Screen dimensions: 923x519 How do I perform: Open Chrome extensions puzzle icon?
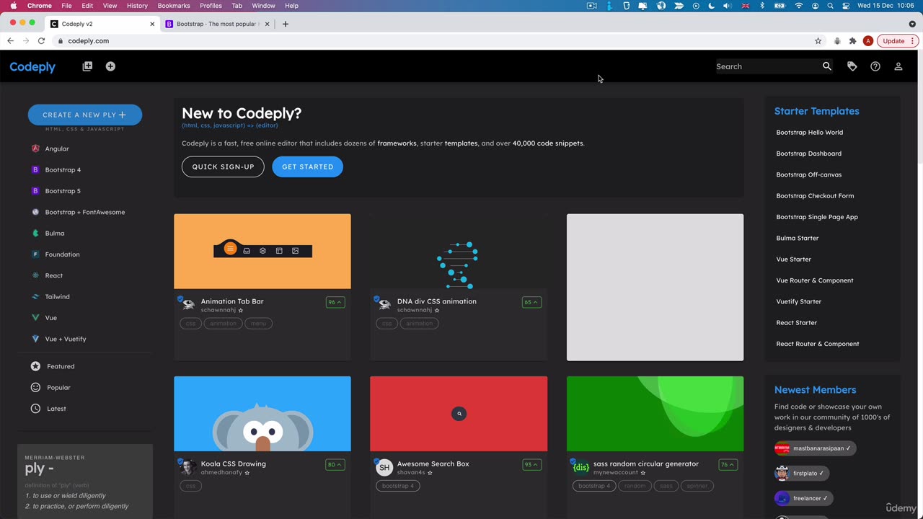click(x=852, y=41)
